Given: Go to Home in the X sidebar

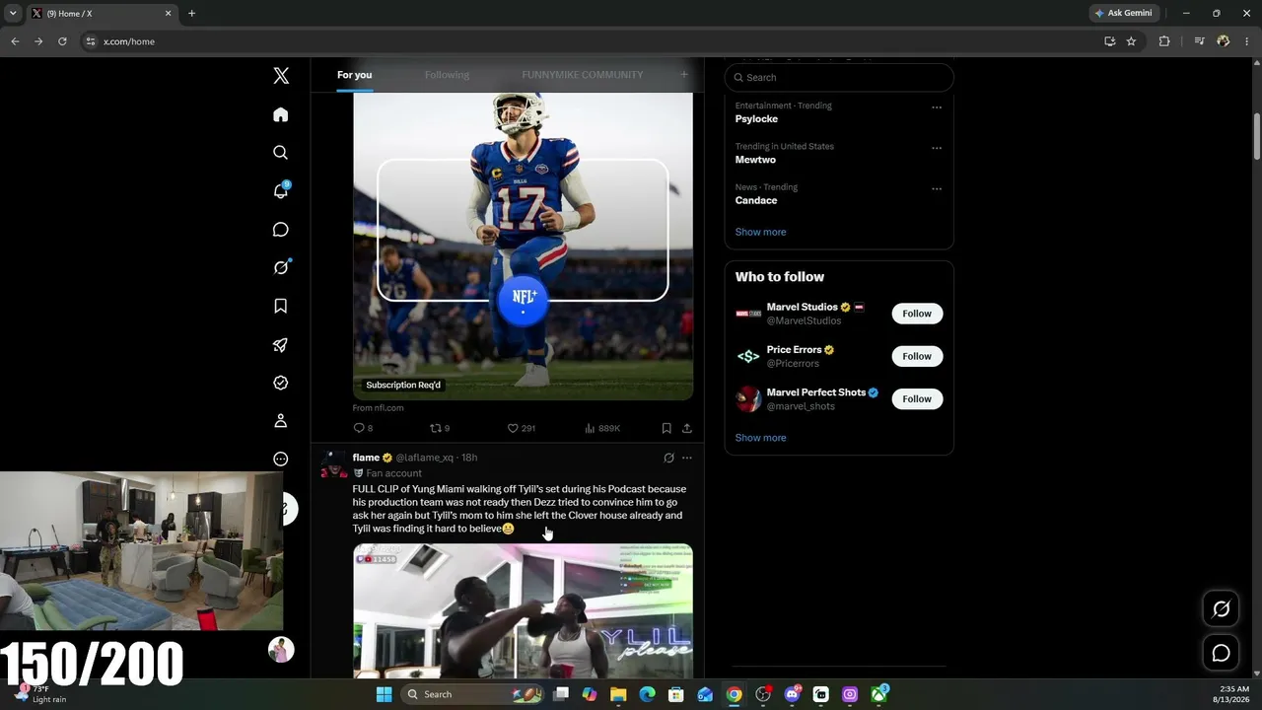Looking at the screenshot, I should point(281,114).
